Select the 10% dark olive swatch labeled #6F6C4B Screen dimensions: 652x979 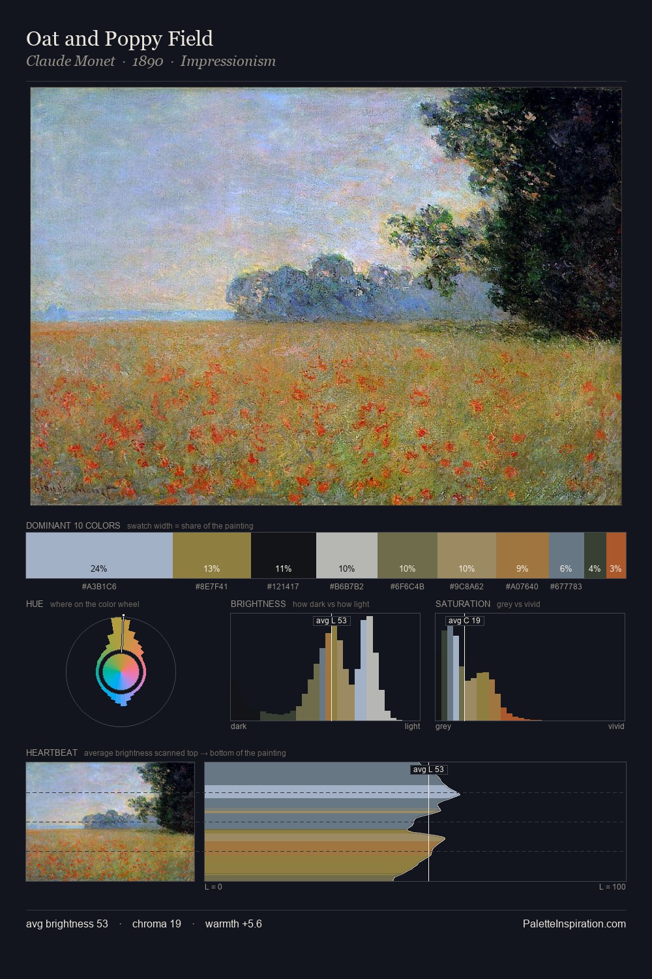click(x=407, y=555)
